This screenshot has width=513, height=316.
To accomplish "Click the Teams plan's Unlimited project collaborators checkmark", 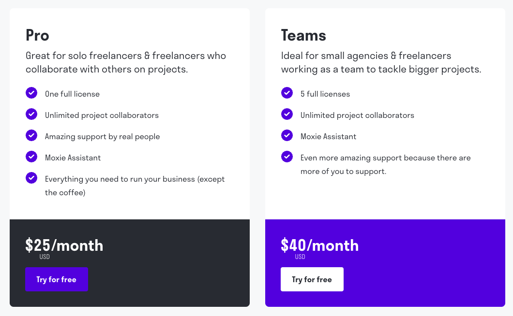I will click(287, 114).
